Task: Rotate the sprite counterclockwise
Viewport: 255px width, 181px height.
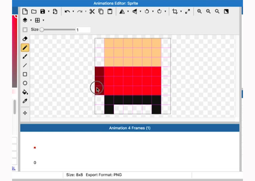Action: (x=147, y=11)
